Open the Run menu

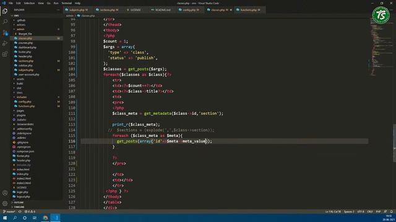pos(56,3)
